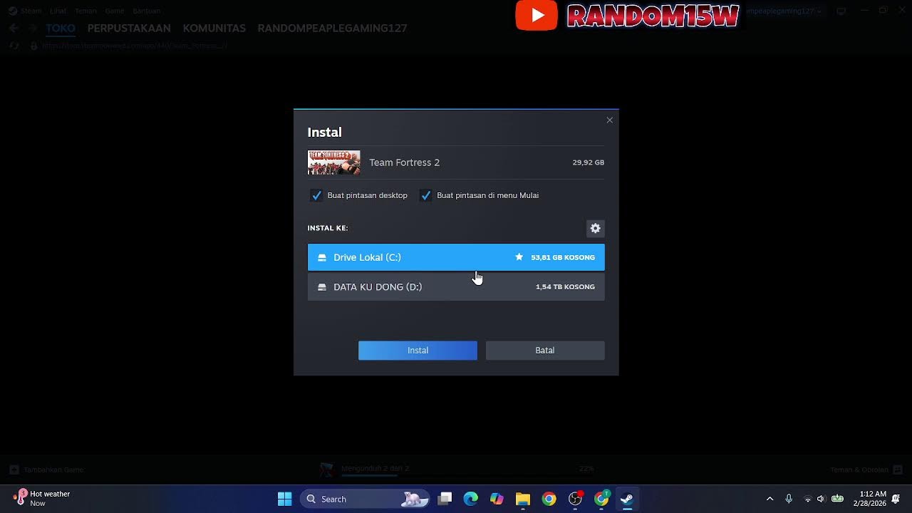
Task: Click the default star icon on C: drive
Action: [x=519, y=257]
